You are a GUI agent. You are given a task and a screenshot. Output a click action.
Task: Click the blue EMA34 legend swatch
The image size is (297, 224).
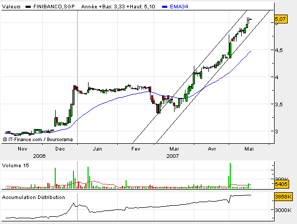tap(165, 7)
